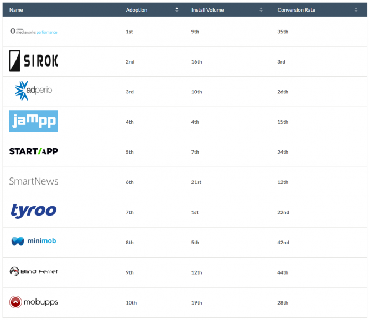
Task: Open the SIROK company logo
Action: click(34, 61)
